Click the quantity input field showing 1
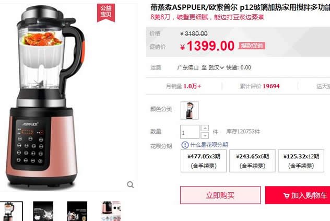This screenshot has width=330, height=221. (x=190, y=132)
